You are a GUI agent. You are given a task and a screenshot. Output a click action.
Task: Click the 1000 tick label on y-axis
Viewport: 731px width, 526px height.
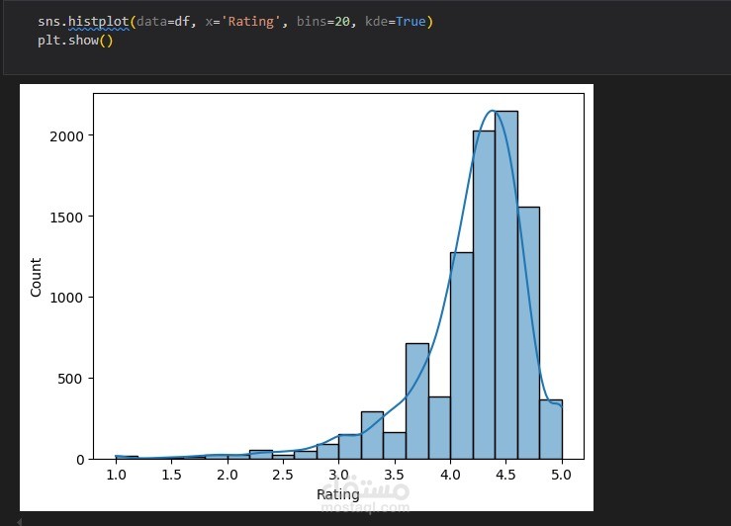pos(66,298)
